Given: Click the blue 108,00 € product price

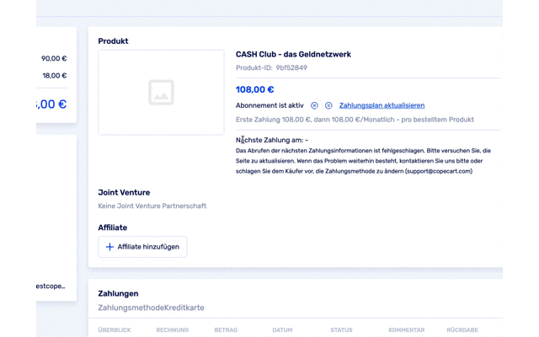Looking at the screenshot, I should pyautogui.click(x=254, y=89).
